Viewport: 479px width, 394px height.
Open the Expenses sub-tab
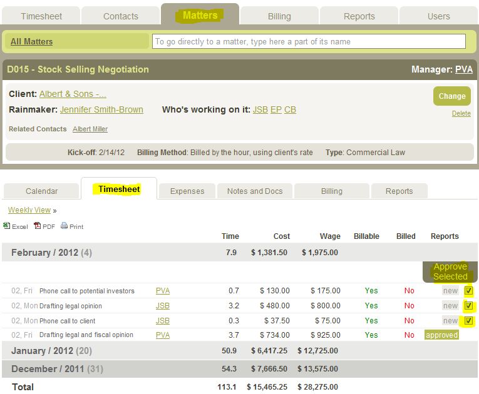pos(187,191)
